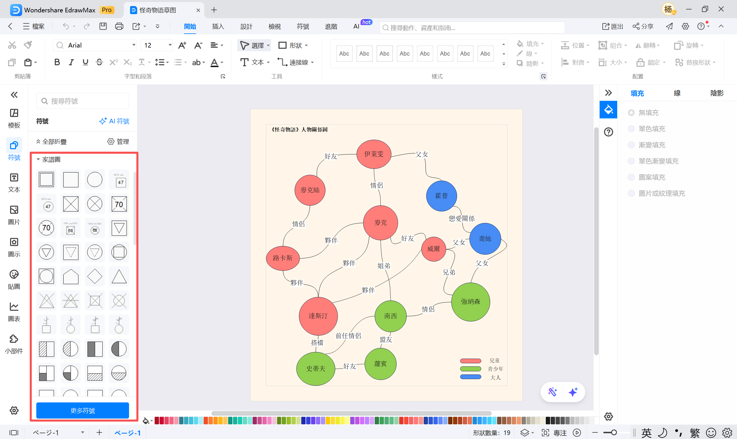This screenshot has width=737, height=439.
Task: Pick the first red swatch in color bar
Action: point(157,420)
